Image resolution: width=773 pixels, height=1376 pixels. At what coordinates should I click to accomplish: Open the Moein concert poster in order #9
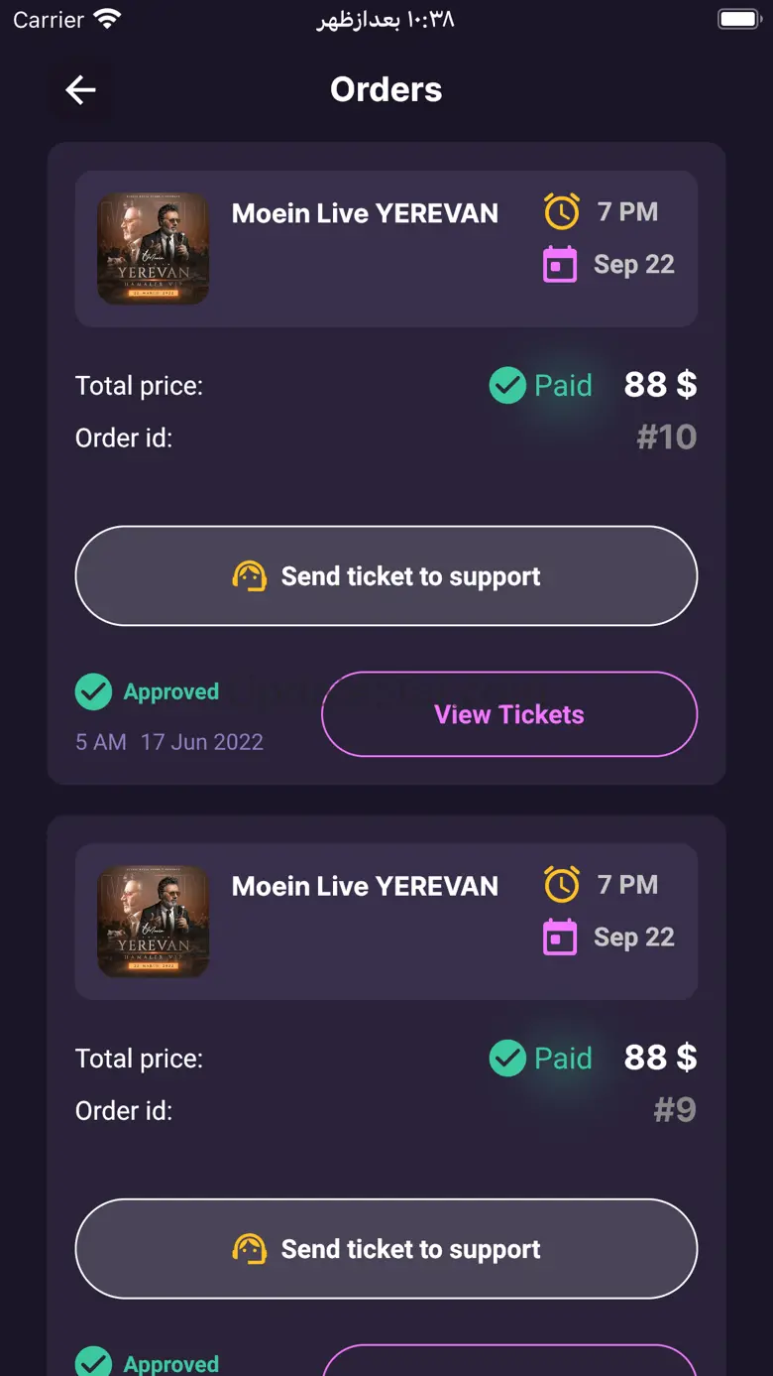pyautogui.click(x=154, y=922)
